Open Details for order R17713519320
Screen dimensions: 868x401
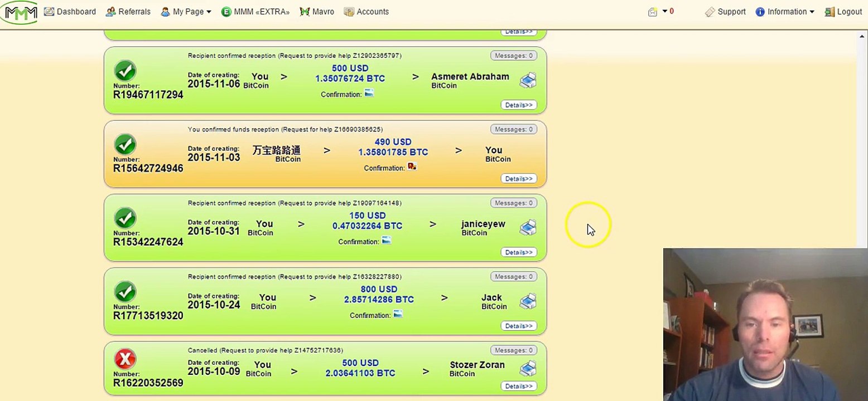(x=519, y=326)
